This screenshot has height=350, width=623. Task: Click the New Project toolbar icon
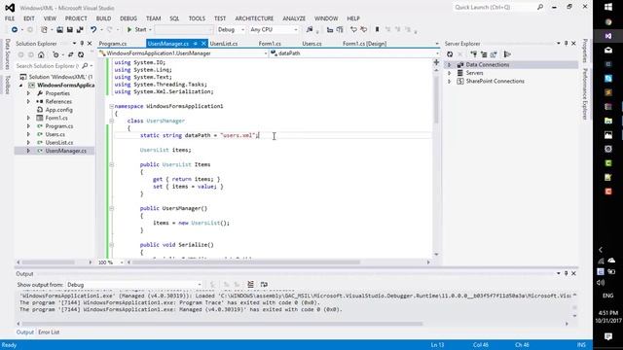coord(44,30)
